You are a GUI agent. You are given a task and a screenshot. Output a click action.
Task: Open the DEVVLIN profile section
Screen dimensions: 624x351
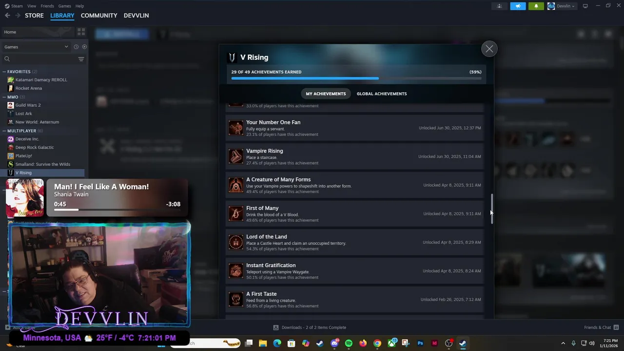point(136,16)
